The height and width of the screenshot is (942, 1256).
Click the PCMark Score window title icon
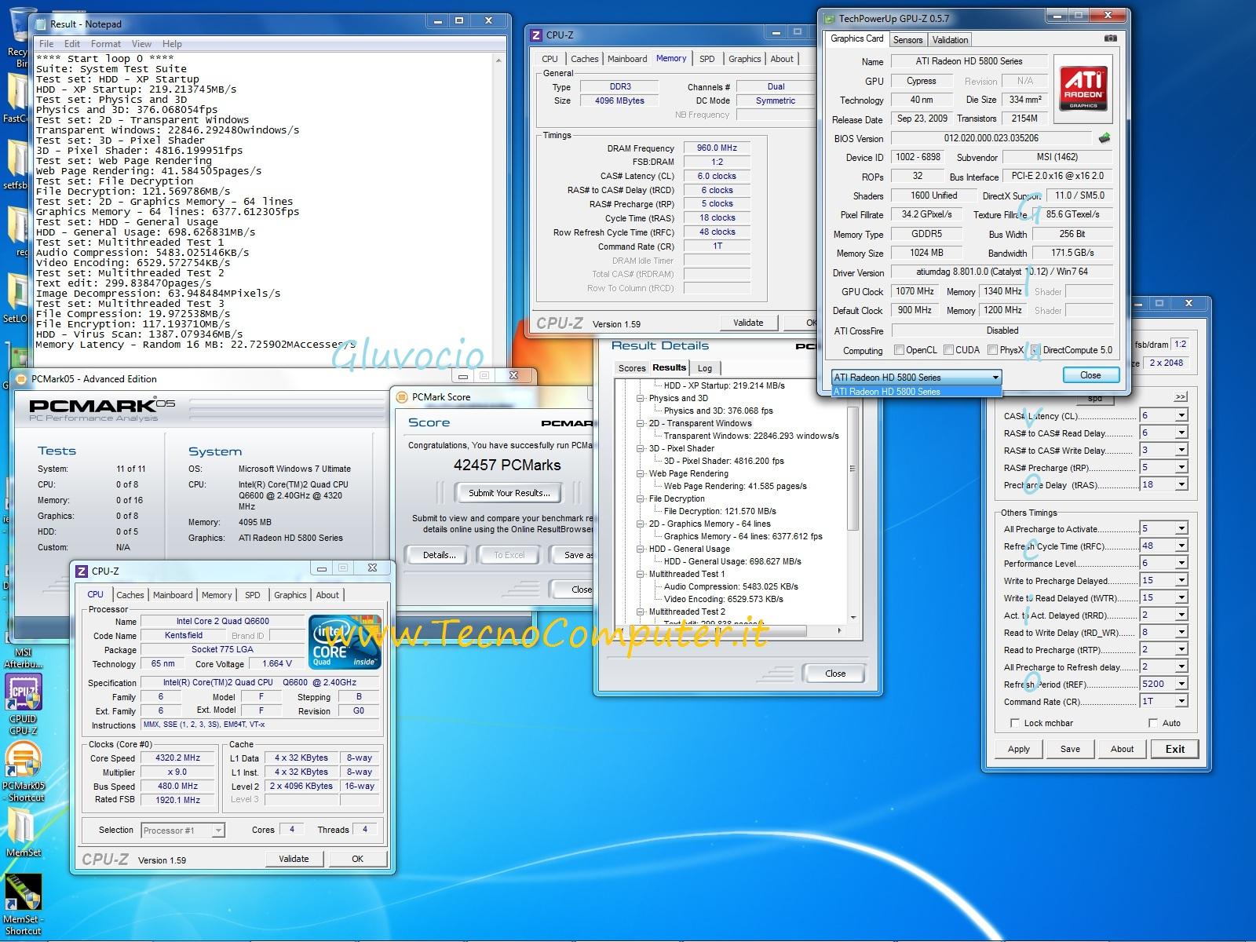point(403,396)
